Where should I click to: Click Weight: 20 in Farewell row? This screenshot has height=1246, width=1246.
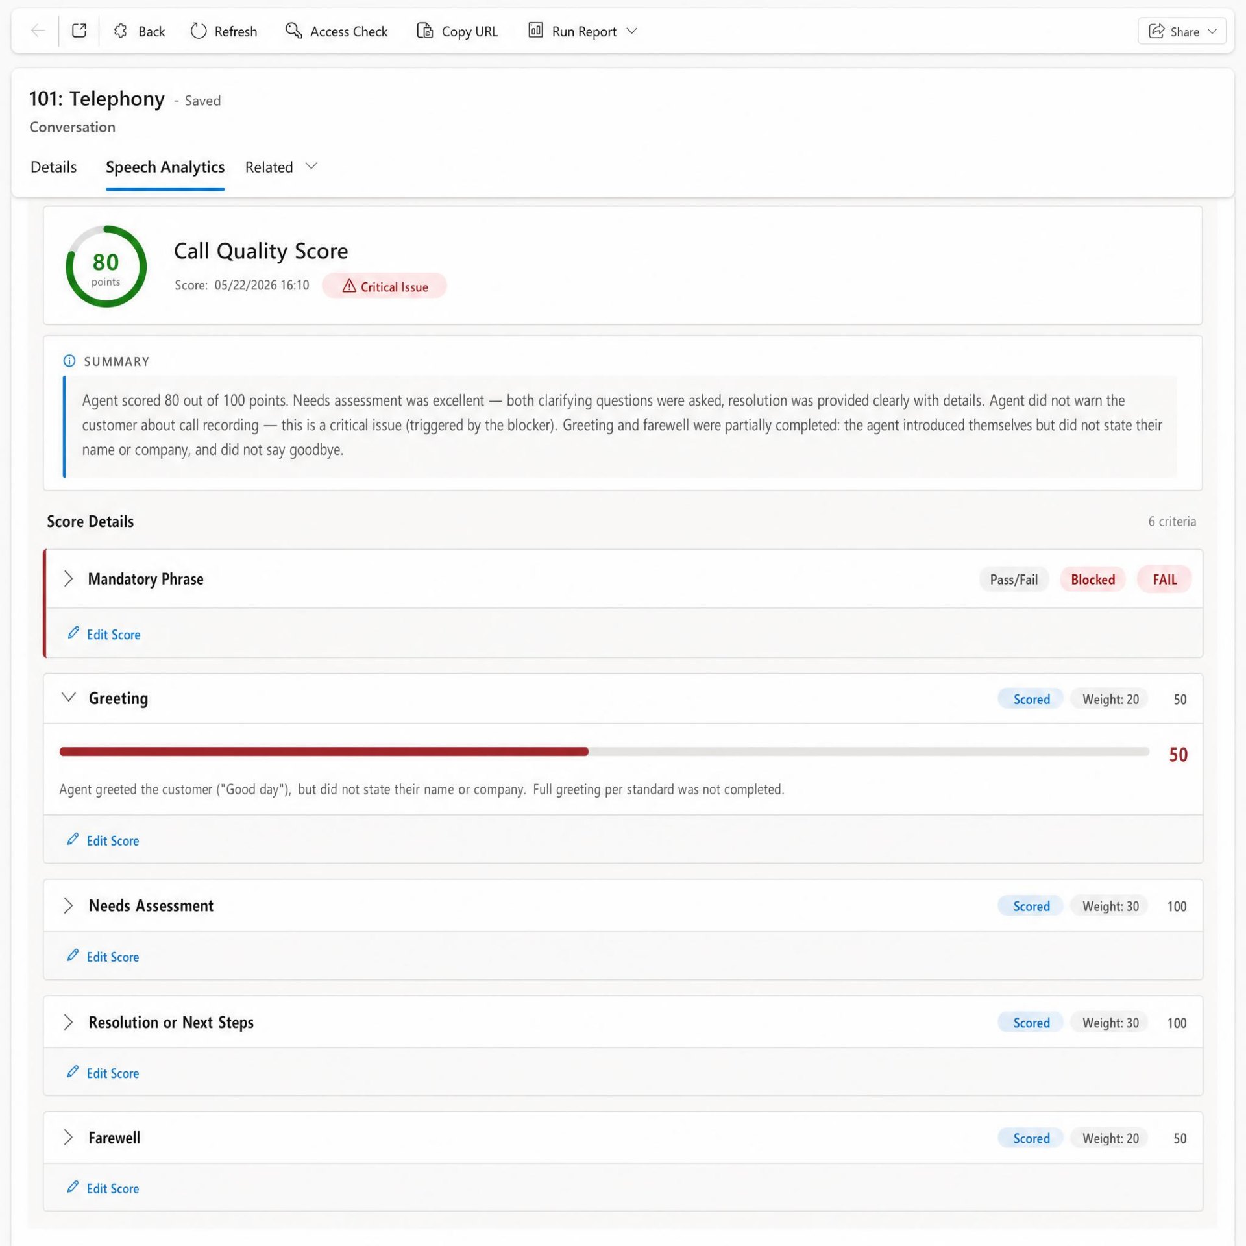(x=1110, y=1138)
